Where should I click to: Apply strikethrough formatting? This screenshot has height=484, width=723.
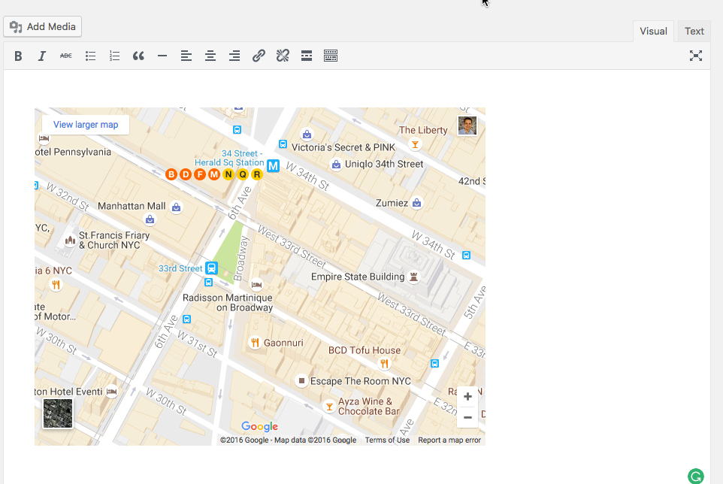point(66,56)
